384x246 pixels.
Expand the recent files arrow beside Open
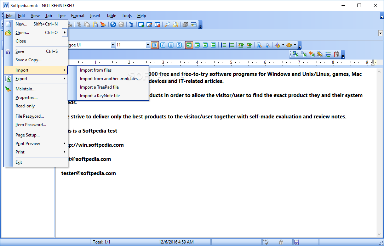click(65, 33)
